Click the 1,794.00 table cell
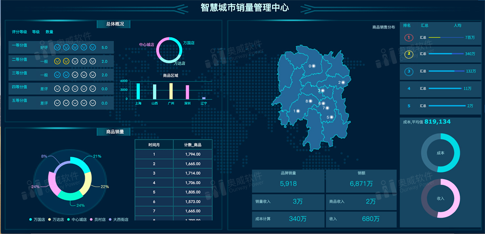The height and width of the screenshot is (234, 485). coord(192,154)
